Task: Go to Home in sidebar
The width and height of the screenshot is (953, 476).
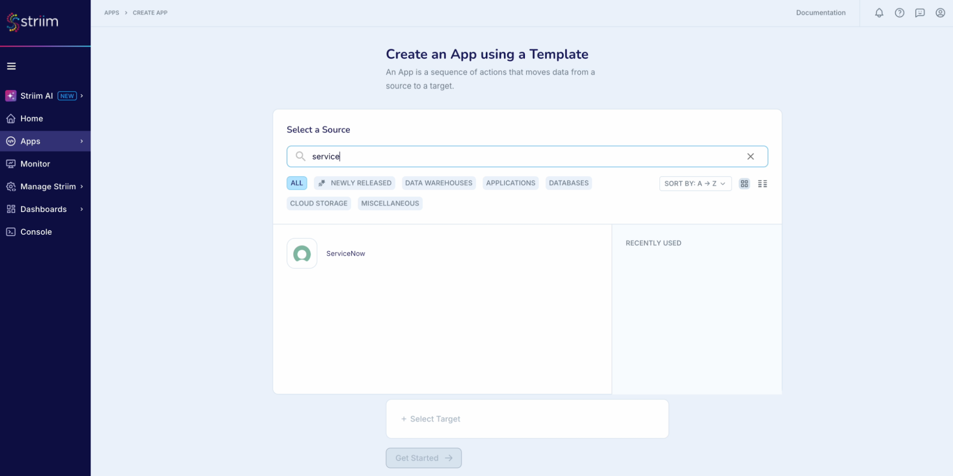Action: [x=45, y=119]
